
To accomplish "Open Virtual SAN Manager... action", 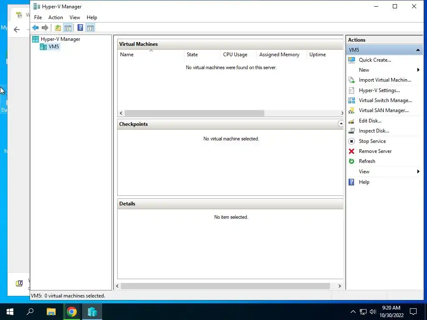I will coord(384,110).
